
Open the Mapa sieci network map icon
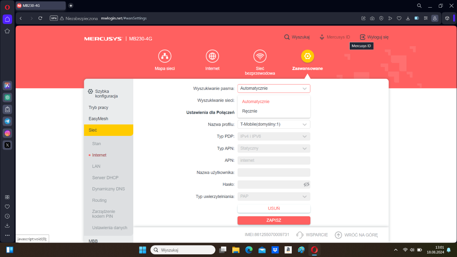click(x=165, y=56)
